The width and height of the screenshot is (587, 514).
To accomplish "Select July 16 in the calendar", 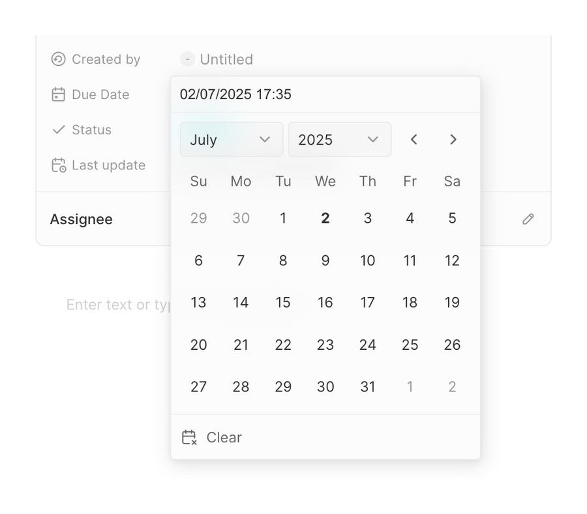I will [x=325, y=302].
